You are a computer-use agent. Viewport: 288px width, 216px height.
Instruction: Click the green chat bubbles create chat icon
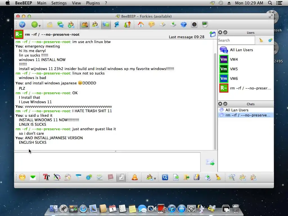[x=60, y=24]
